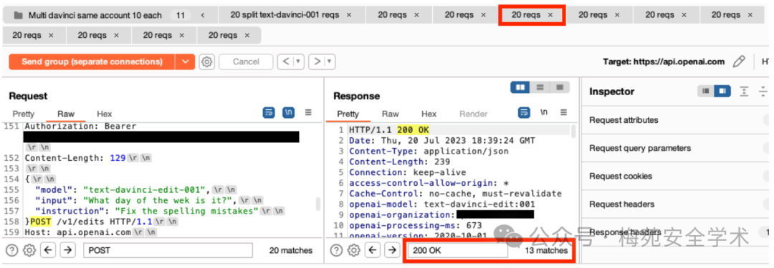Viewport: 774px width, 268px height.
Task: Open the send mode dropdown arrow
Action: point(185,61)
